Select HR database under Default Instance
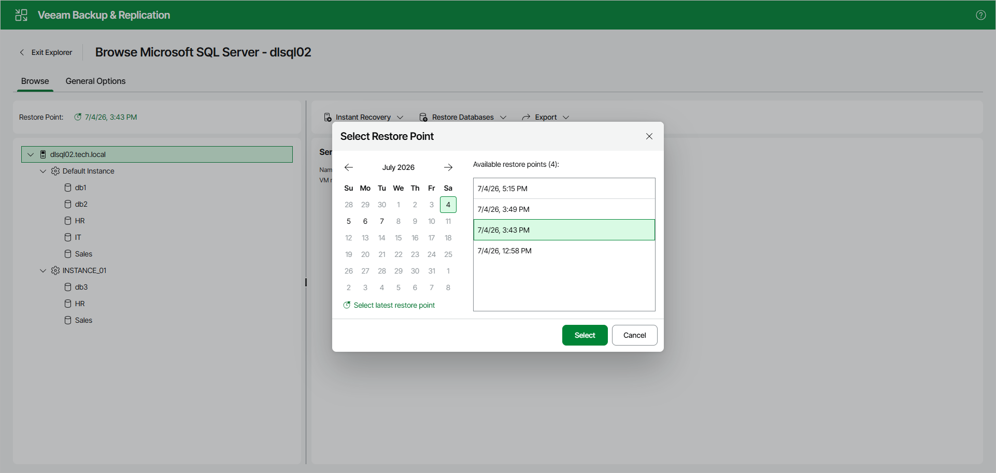 pyautogui.click(x=80, y=221)
